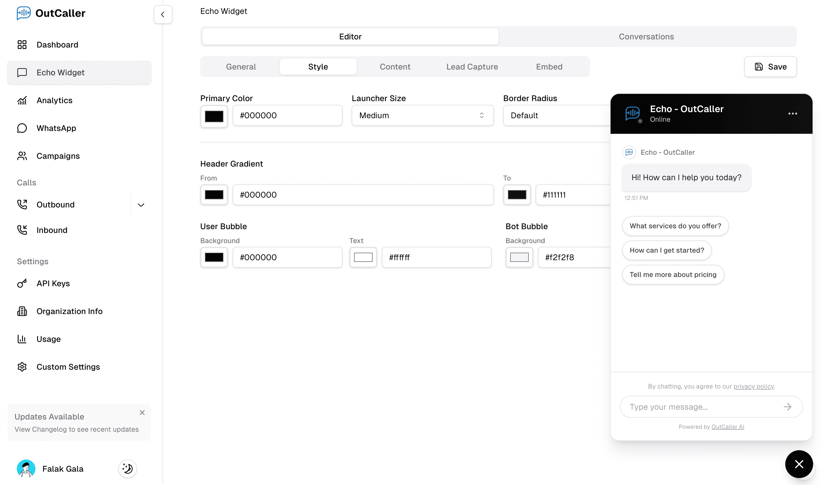Click the widget header three-dots menu

click(792, 114)
